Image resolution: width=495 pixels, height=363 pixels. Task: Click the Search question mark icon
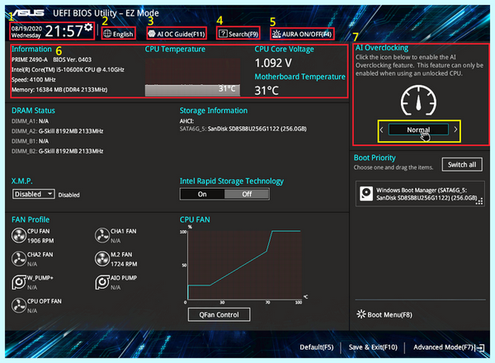223,34
